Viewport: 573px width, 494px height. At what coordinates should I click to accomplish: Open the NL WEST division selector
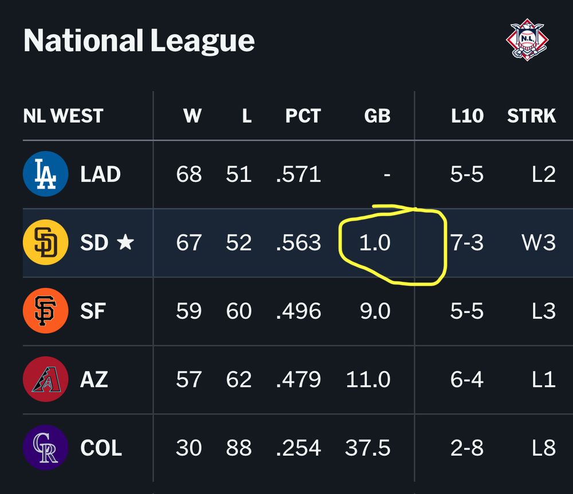click(63, 116)
